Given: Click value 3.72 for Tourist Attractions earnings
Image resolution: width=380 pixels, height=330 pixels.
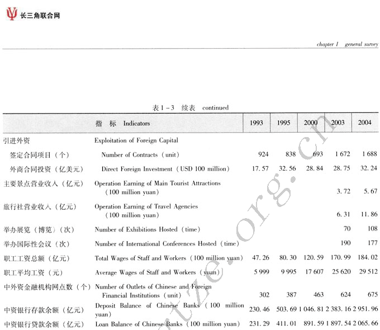Looking at the screenshot, I should click(x=344, y=191).
